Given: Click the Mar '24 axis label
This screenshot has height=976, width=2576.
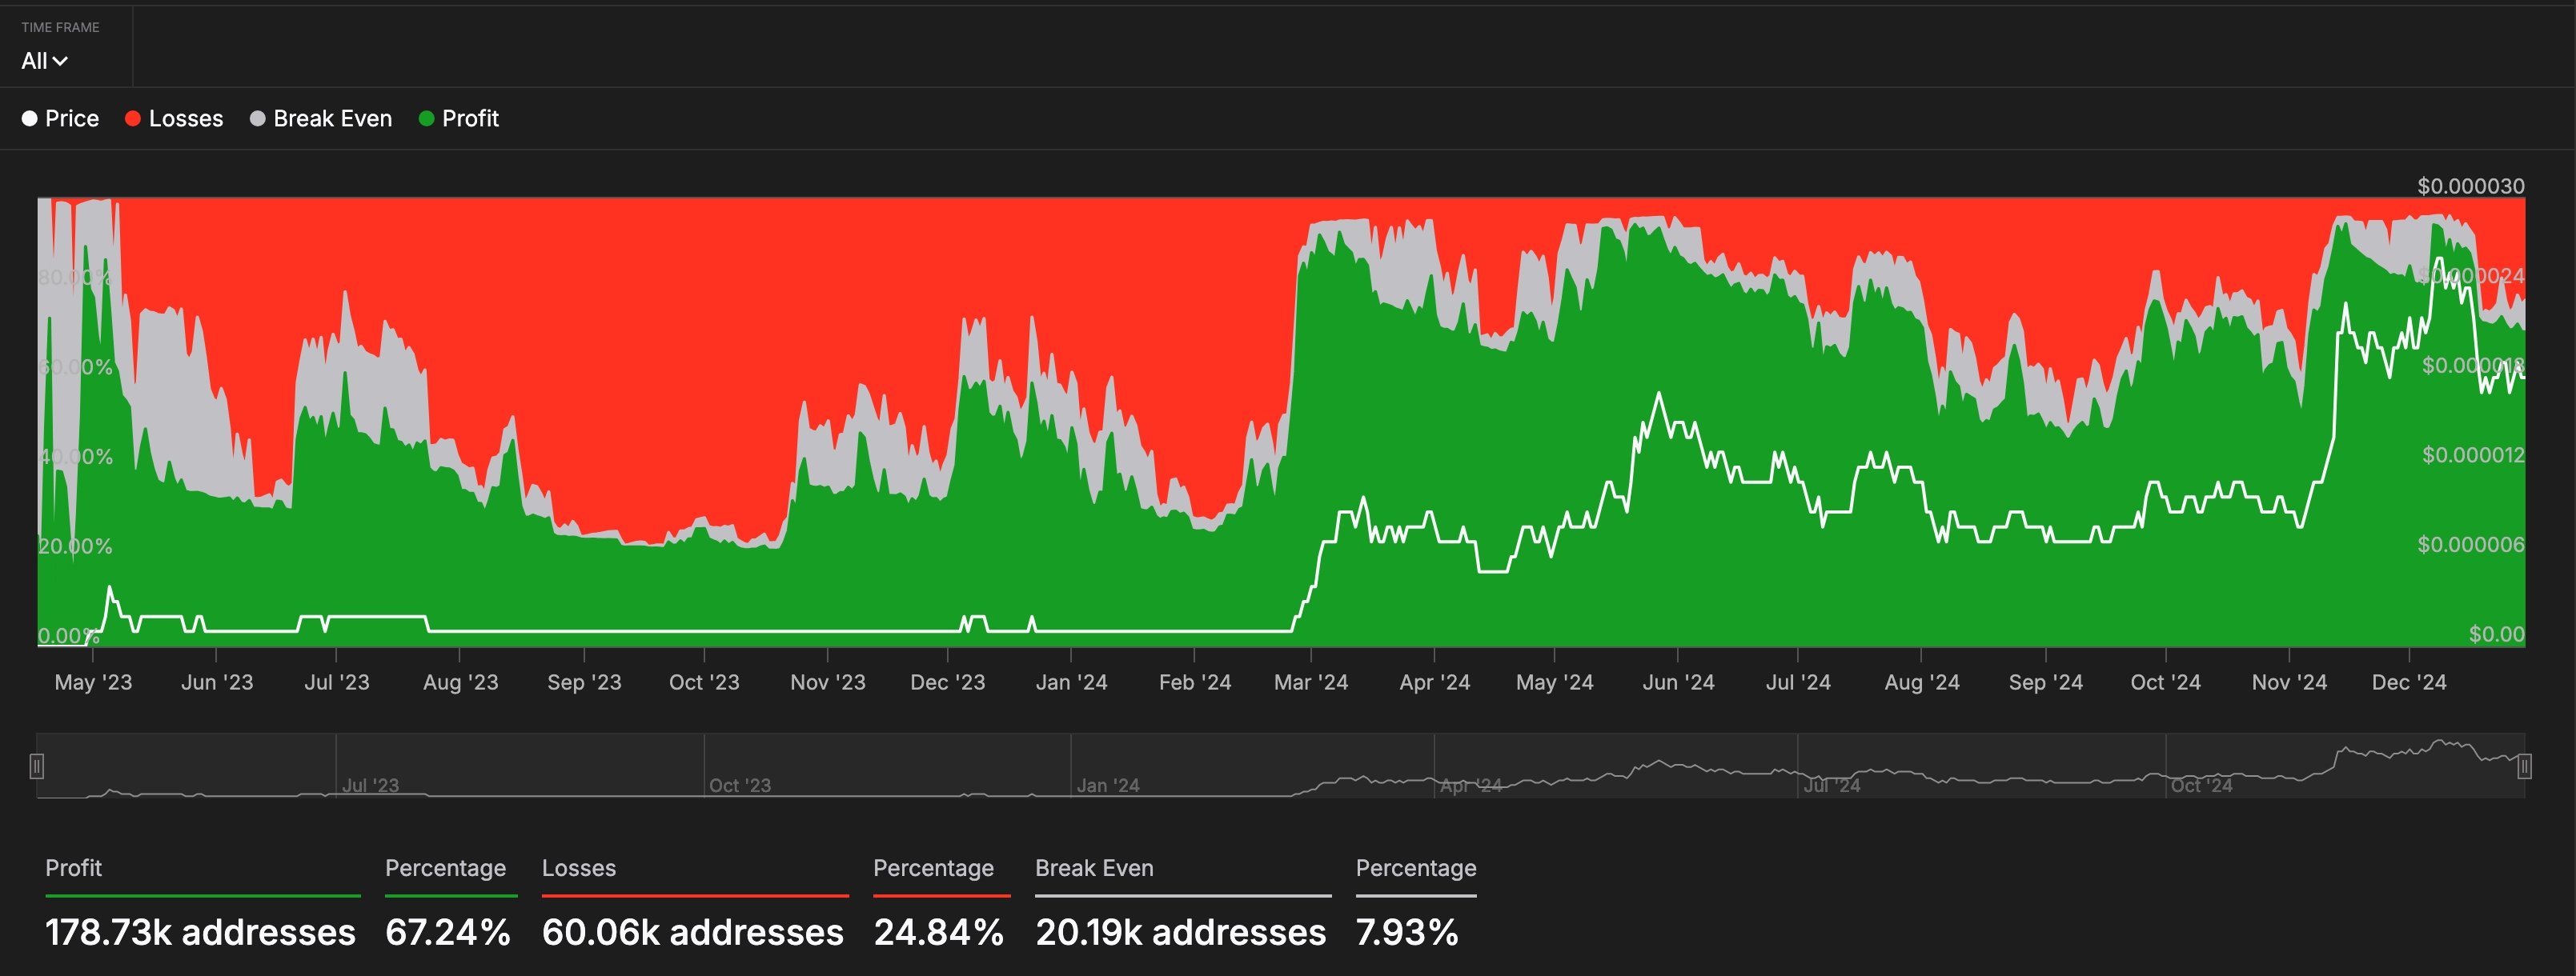Looking at the screenshot, I should point(1311,682).
